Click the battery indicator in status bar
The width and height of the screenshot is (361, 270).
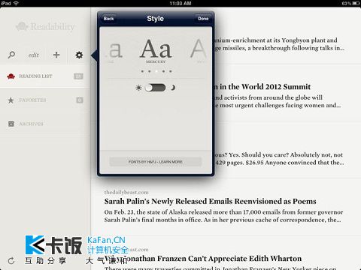tap(356, 3)
